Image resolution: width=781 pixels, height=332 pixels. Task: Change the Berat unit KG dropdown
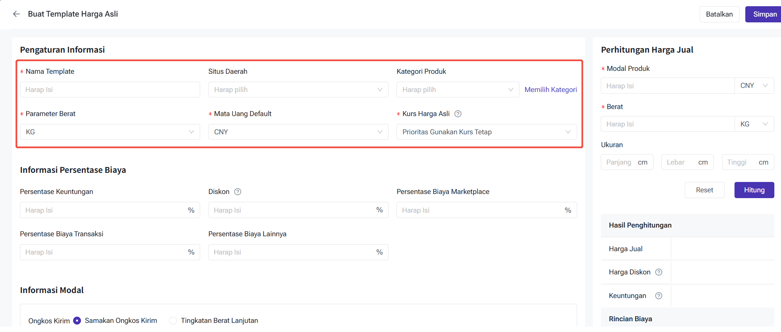click(754, 124)
